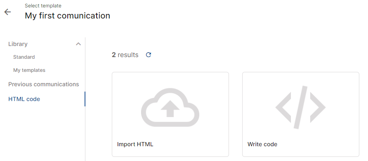368x161 pixels.
Task: Click the 'My first comunication' title
Action: pos(68,16)
